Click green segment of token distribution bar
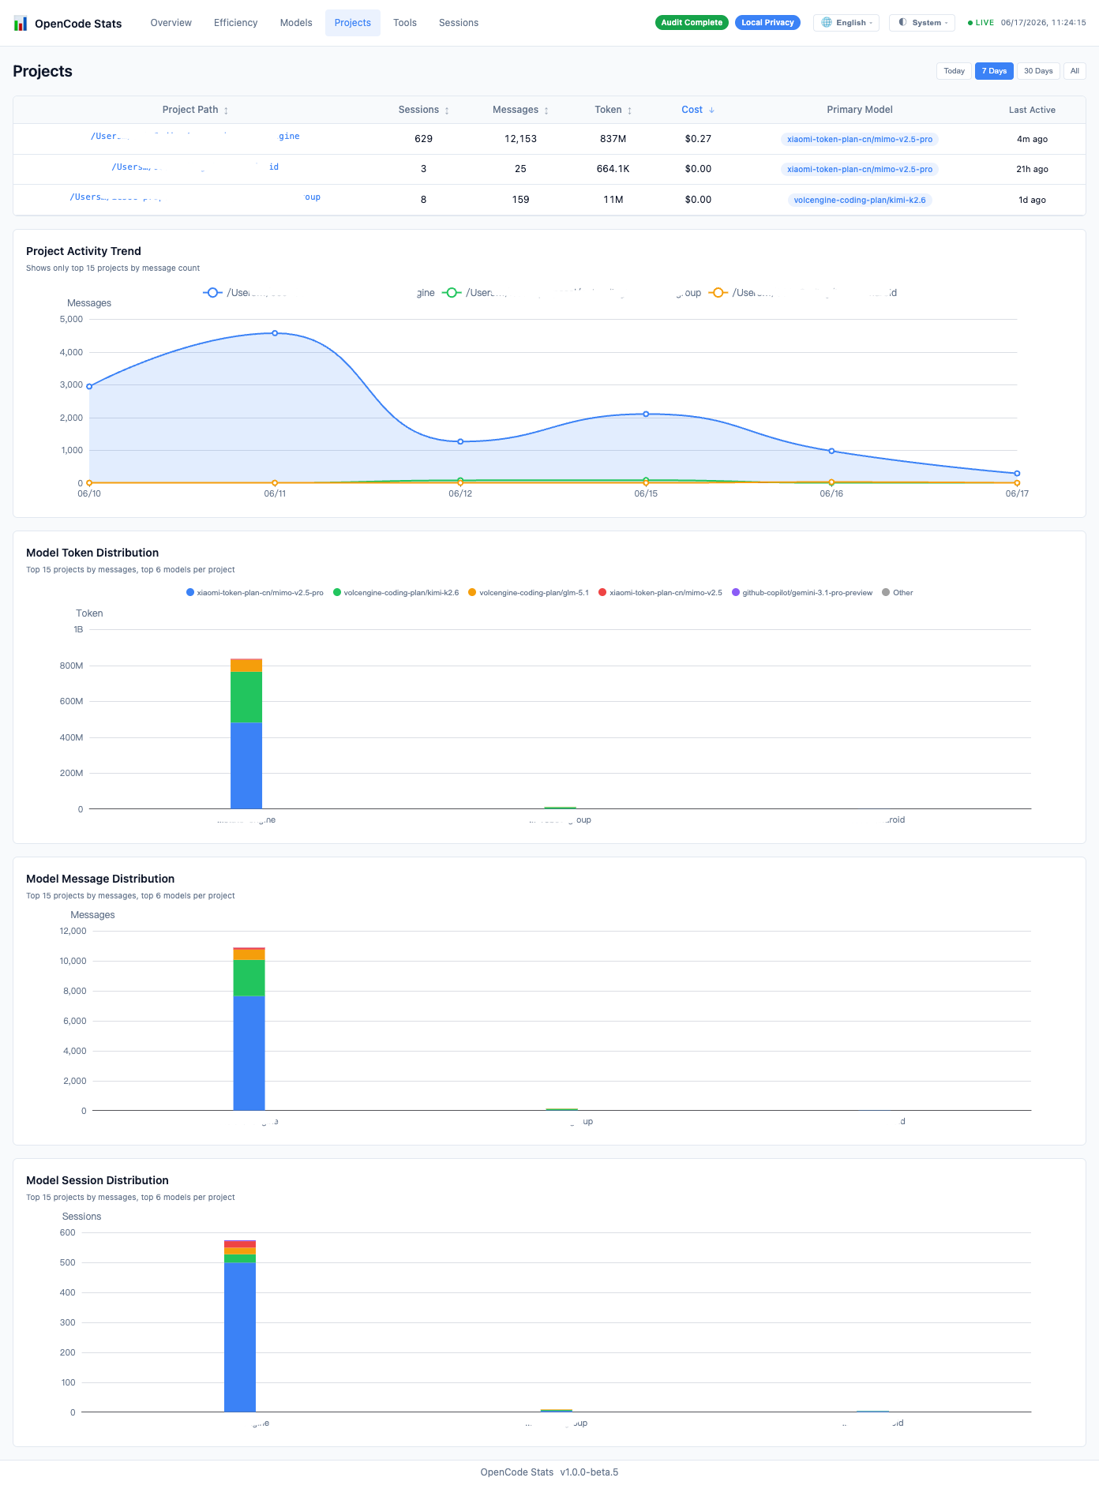 click(246, 697)
